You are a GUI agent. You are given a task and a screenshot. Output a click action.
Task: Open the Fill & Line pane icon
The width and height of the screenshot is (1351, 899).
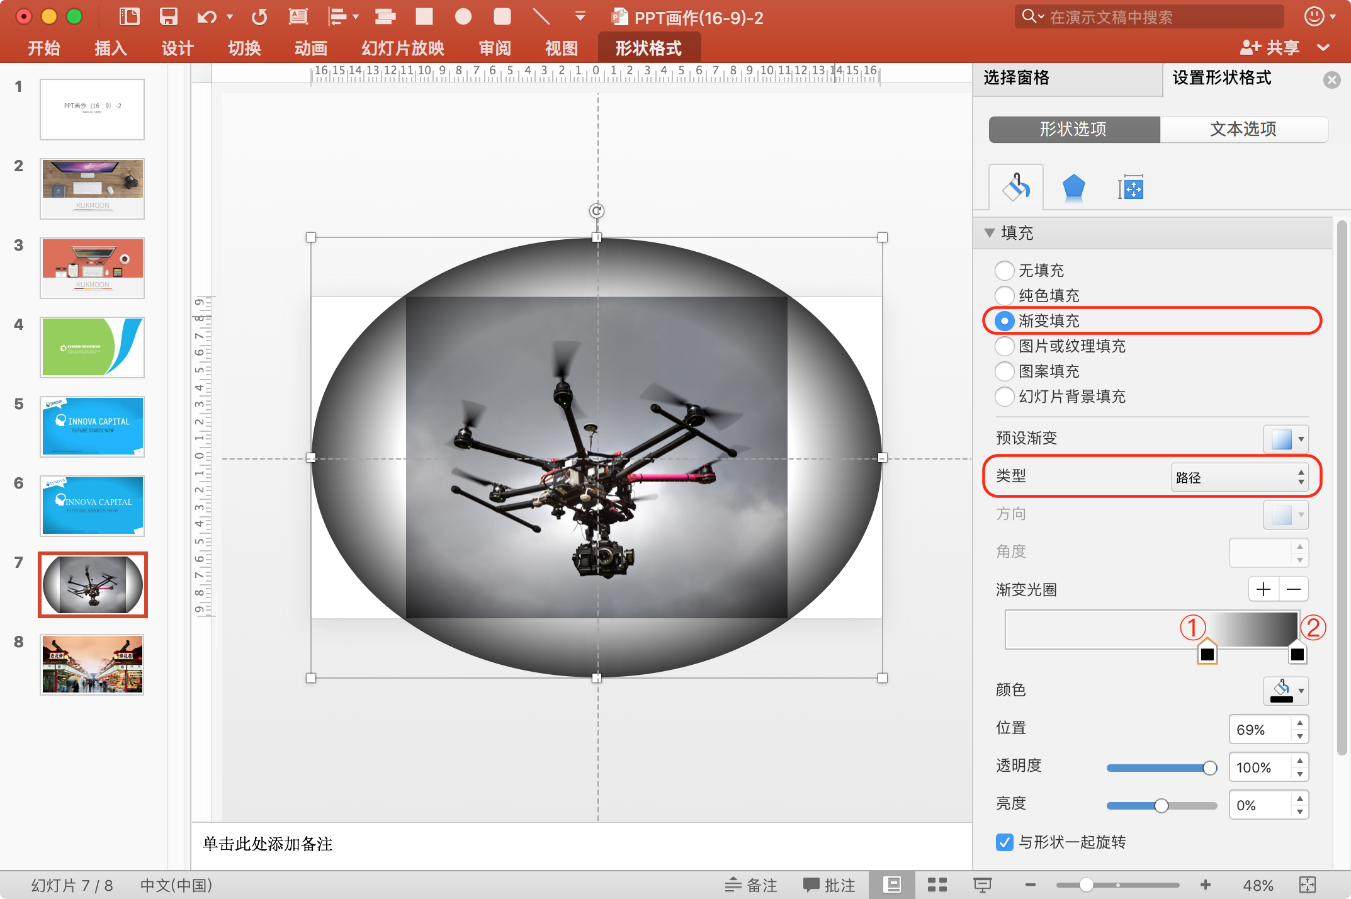click(x=1016, y=187)
